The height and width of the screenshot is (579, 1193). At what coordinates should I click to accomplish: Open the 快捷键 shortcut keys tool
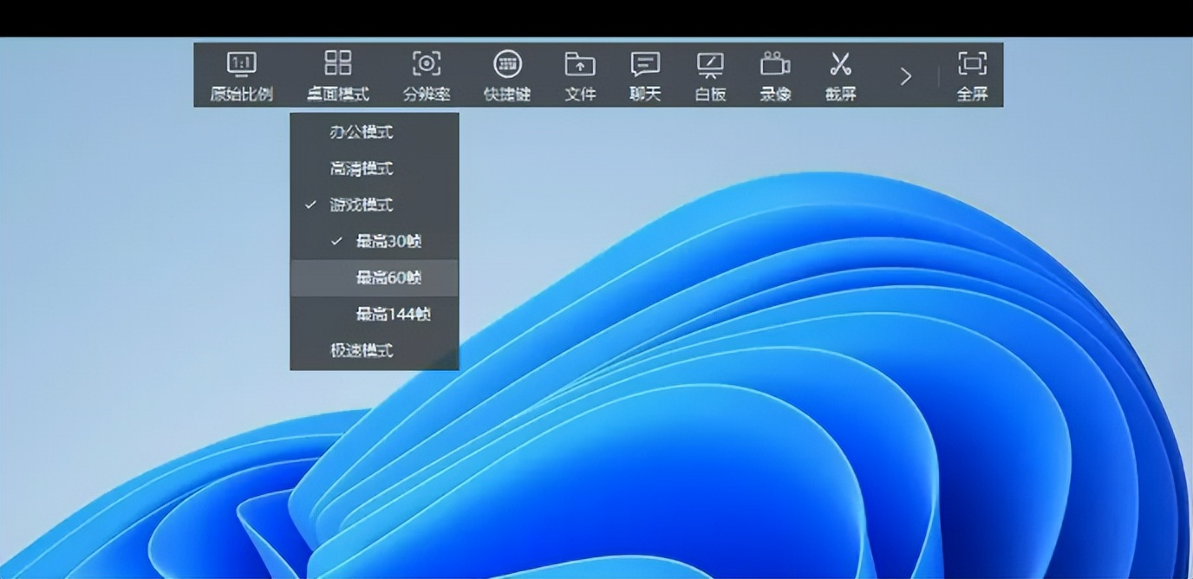tap(507, 75)
